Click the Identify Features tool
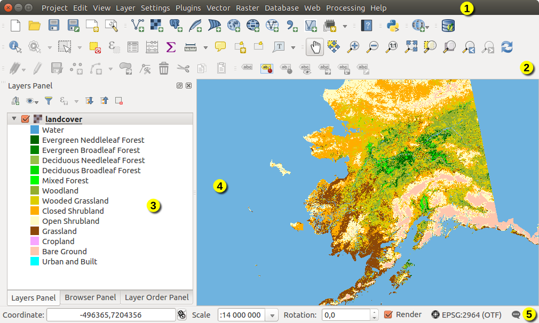 click(15, 47)
